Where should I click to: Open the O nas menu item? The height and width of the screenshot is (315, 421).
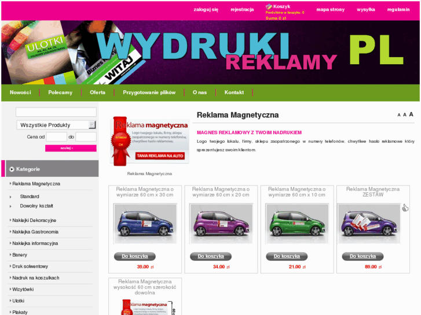[200, 92]
